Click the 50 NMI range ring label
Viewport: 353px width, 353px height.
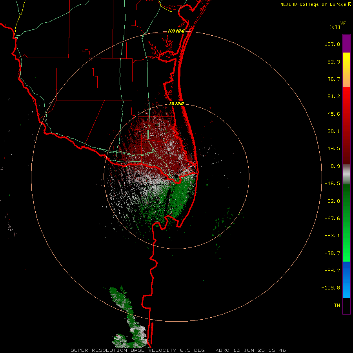click(x=176, y=104)
